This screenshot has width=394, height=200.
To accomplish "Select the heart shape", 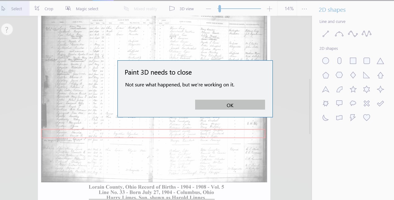I will point(366,117).
